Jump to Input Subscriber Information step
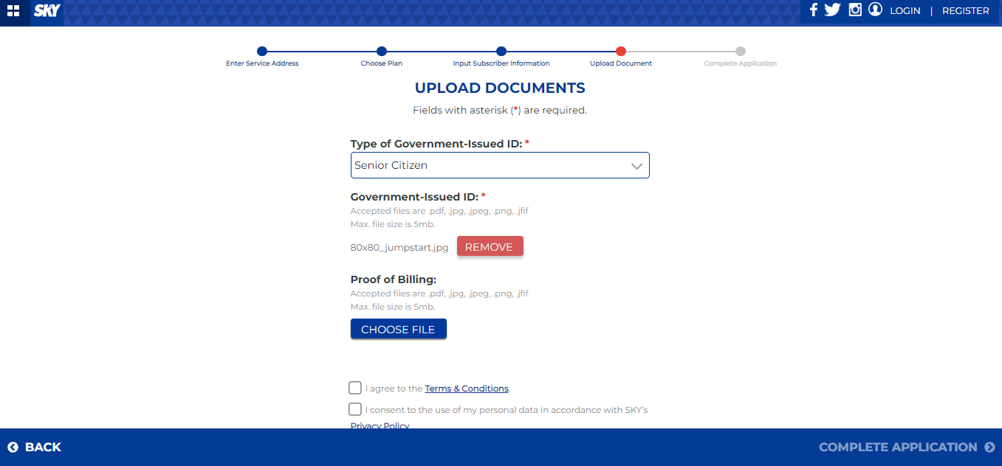The image size is (1002, 466). (x=501, y=52)
